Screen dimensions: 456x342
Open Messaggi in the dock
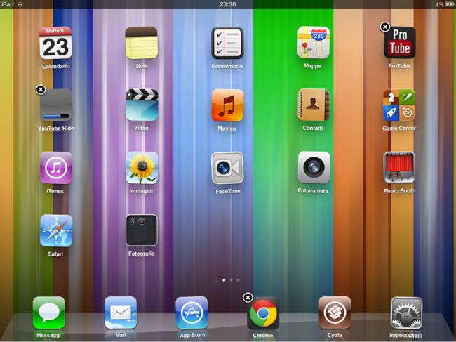click(49, 313)
